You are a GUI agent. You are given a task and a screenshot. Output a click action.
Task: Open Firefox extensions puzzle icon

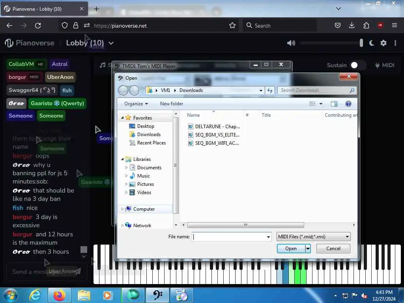[366, 25]
